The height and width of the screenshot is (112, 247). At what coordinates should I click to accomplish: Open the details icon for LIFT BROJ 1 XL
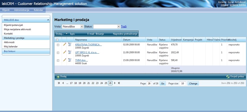click(x=70, y=52)
